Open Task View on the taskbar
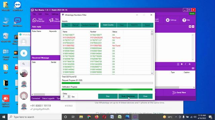The image size is (215, 120). pyautogui.click(x=73, y=117)
